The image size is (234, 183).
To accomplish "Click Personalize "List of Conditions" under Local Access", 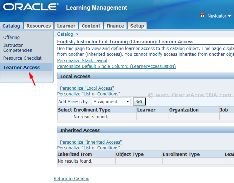I will 89,94.
